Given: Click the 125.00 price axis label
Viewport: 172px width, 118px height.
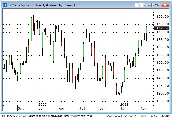Looking at the screenshot, I should coord(163,101).
